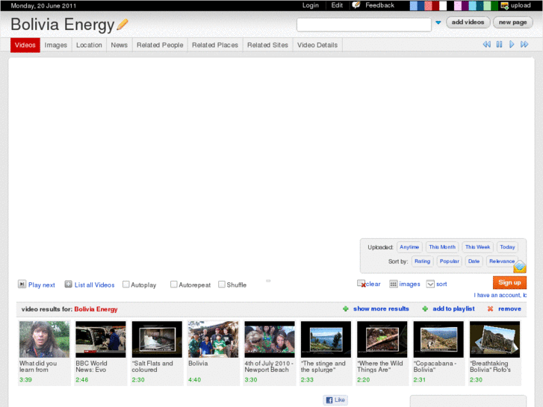Filter uploads by This Week
Image resolution: width=543 pixels, height=407 pixels.
click(477, 247)
